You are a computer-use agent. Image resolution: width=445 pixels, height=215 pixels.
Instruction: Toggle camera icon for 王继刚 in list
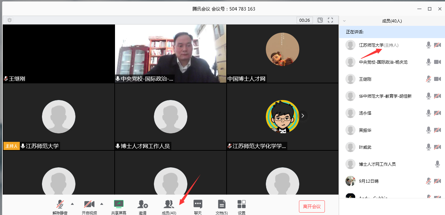(x=437, y=79)
